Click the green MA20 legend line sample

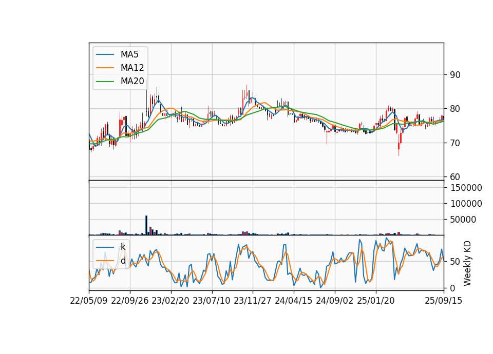pos(105,82)
